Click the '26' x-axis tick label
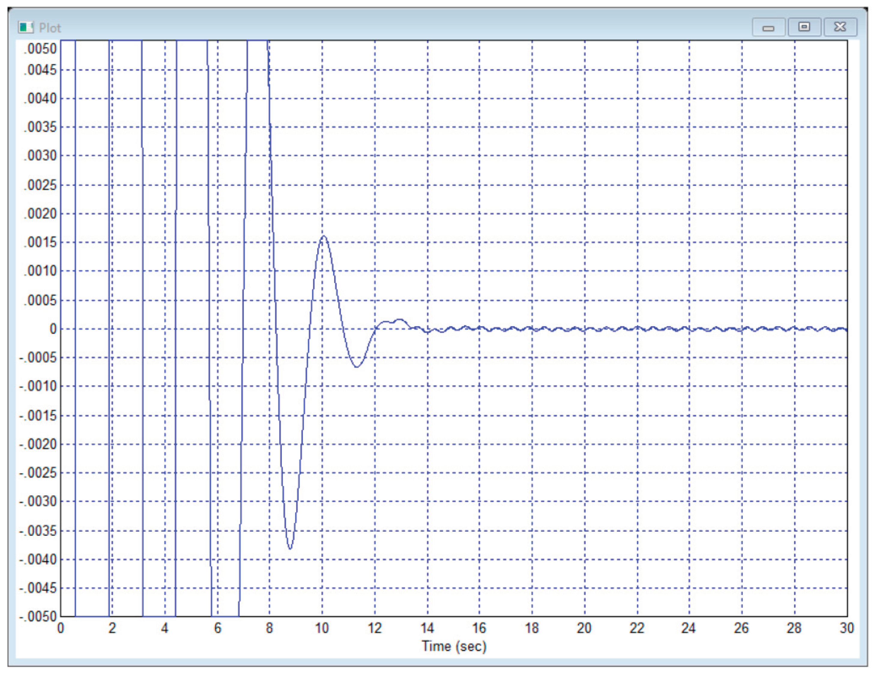The height and width of the screenshot is (674, 872). coord(741,628)
